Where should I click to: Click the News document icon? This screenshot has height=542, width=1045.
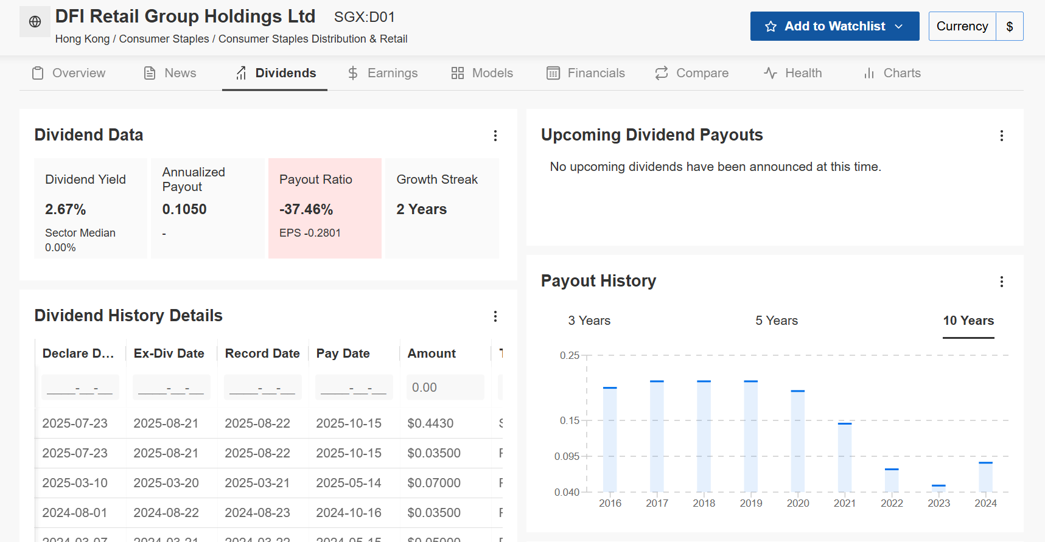[x=150, y=73]
